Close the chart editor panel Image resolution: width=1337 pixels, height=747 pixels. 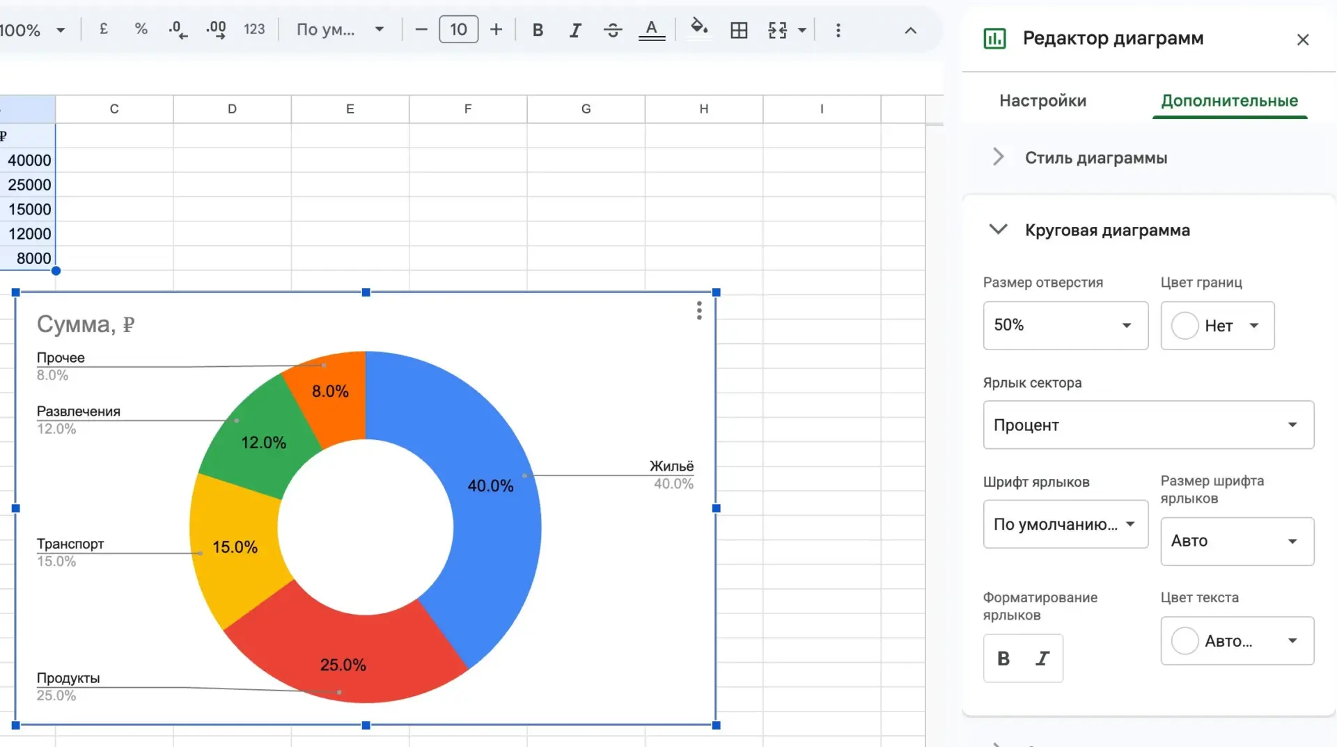(x=1303, y=40)
